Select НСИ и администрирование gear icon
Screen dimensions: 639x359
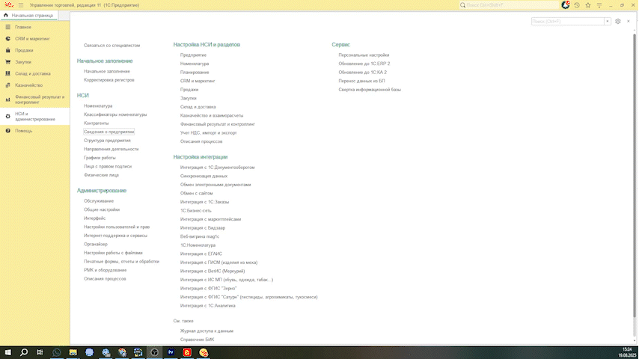pyautogui.click(x=7, y=117)
